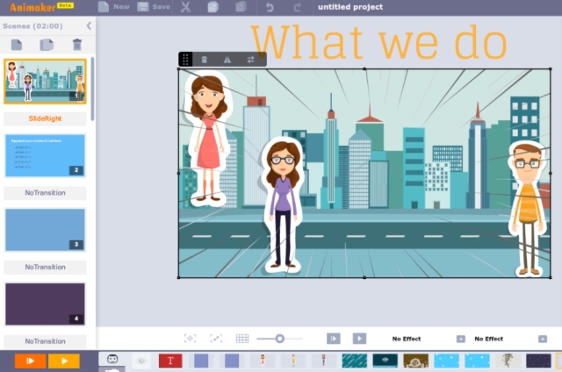Viewport: 562px width, 372px height.
Task: Toggle the grid view icon
Action: [x=242, y=339]
